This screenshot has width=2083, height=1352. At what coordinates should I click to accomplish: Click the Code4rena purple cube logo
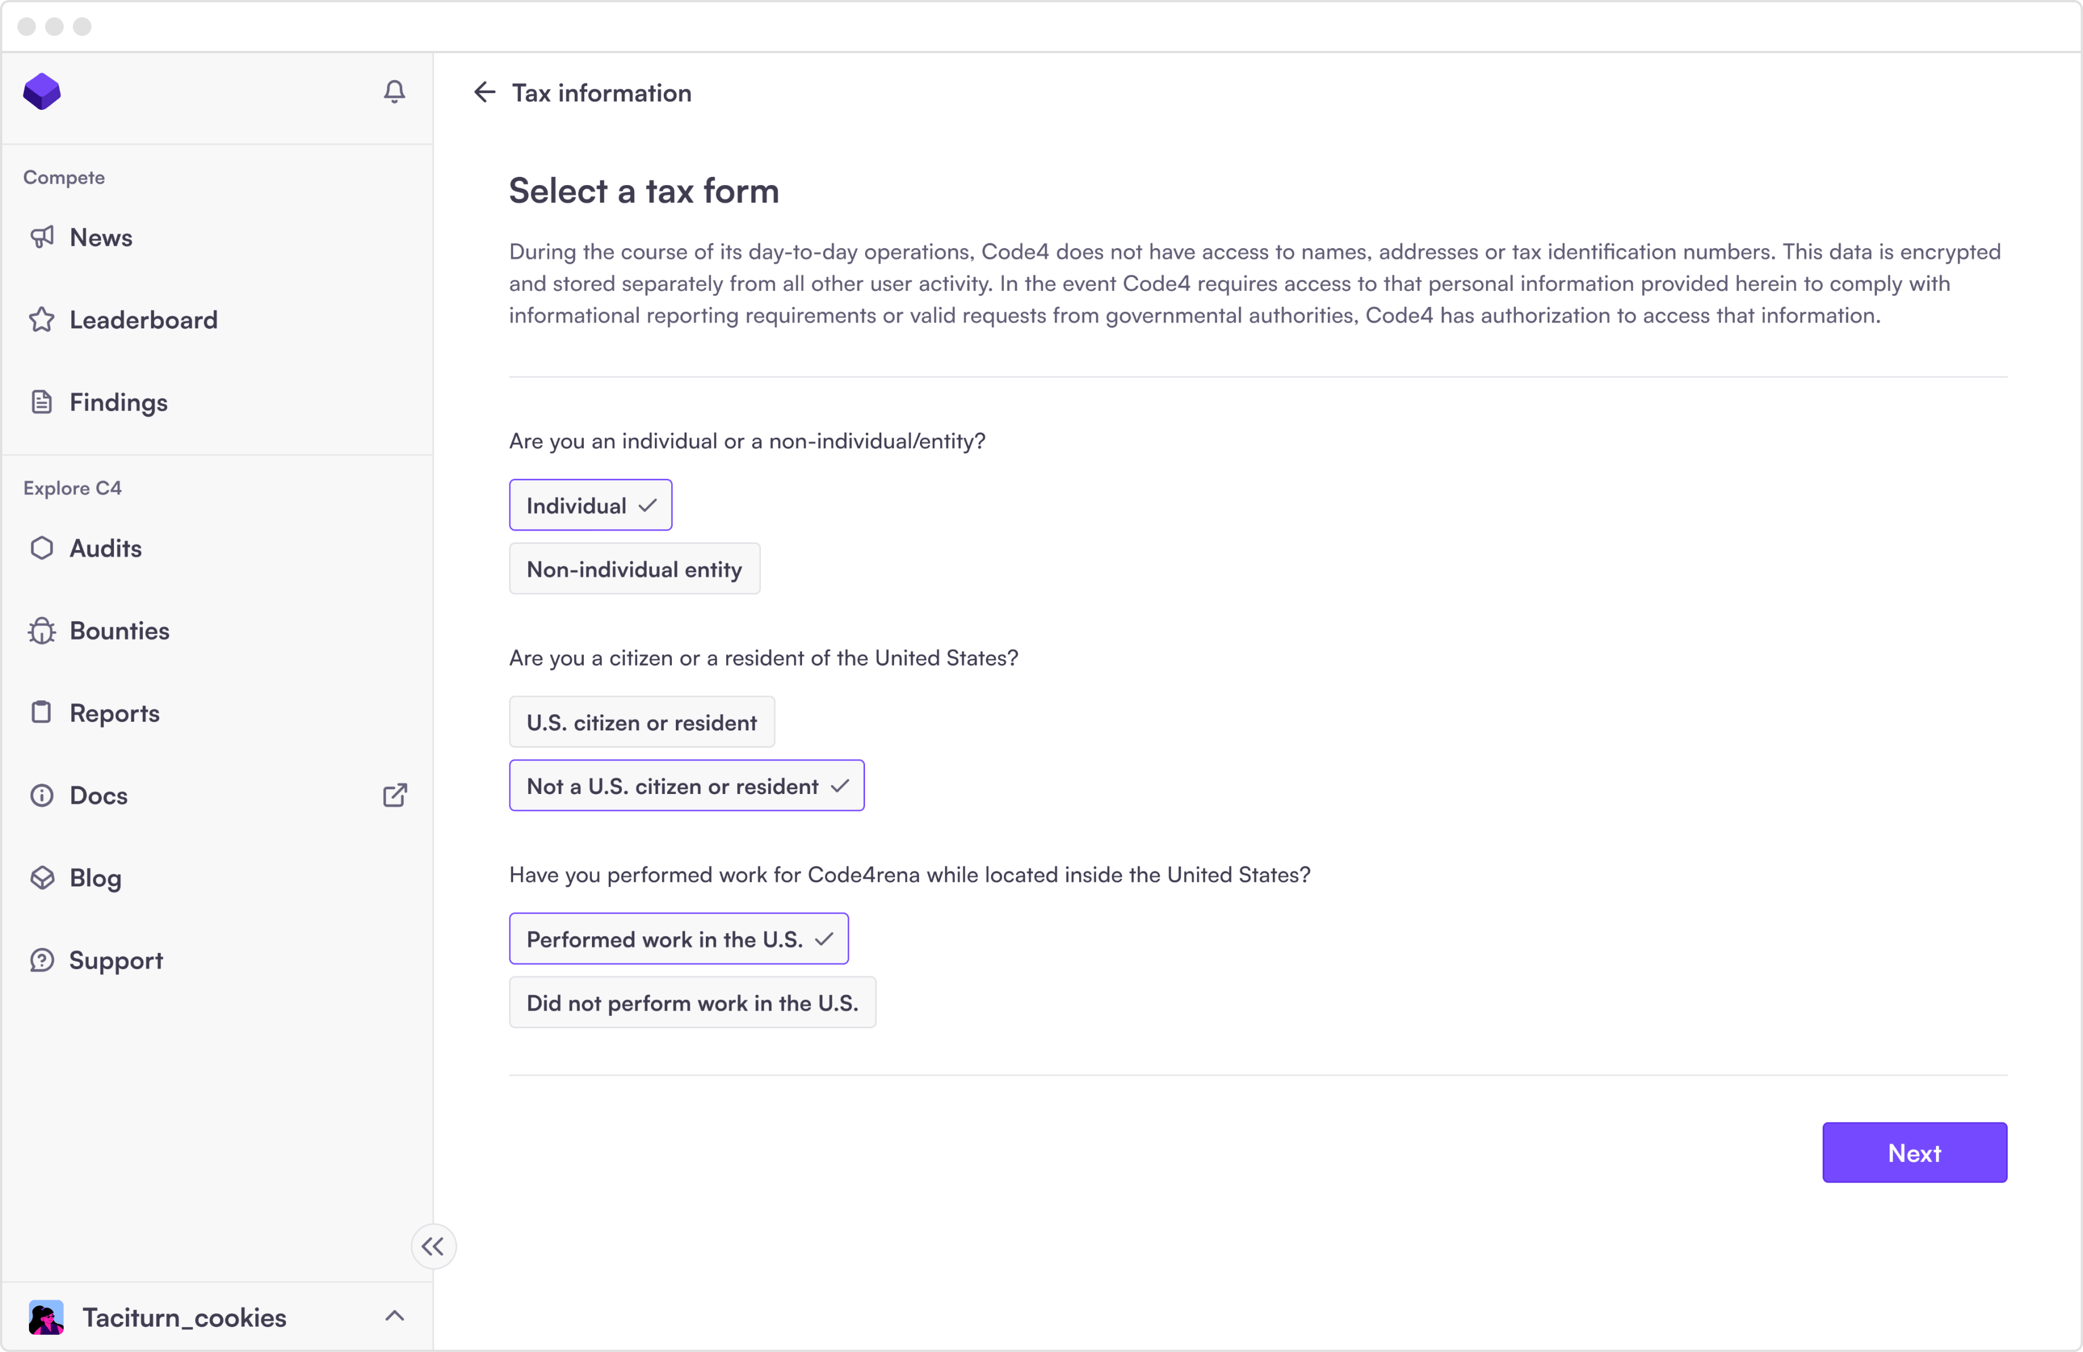42,92
